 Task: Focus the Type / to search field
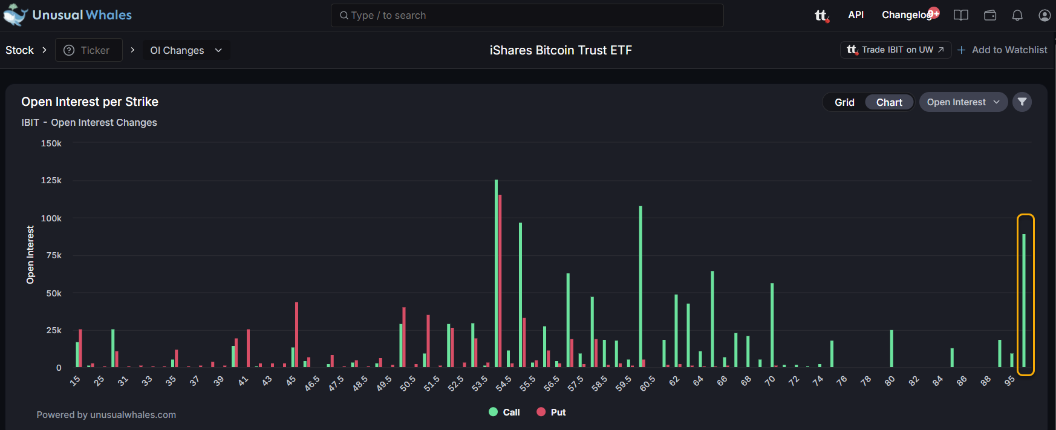tap(527, 15)
